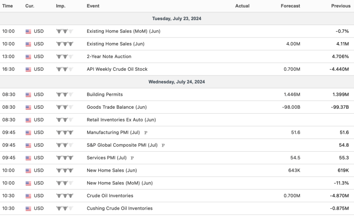Screen dimensions: 354x216
Task: Click the Cur. column header
Action: click(30, 6)
